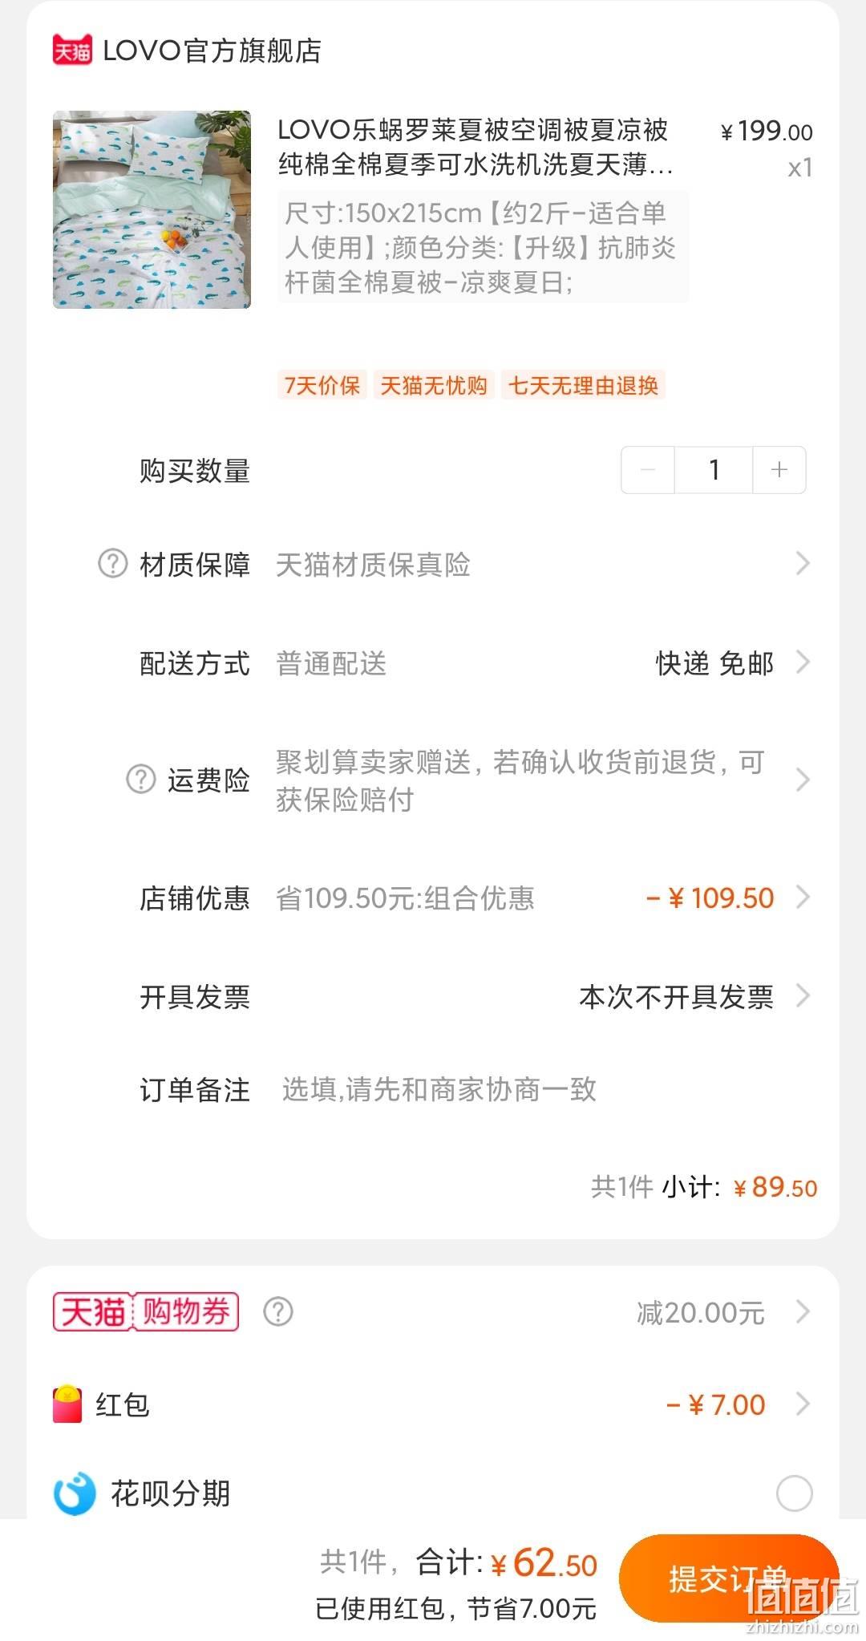Tap the red envelope 红包 icon

[x=67, y=1404]
